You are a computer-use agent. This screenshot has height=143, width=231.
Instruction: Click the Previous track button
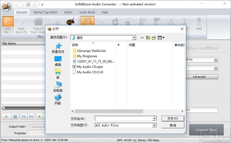pyautogui.click(x=24, y=117)
